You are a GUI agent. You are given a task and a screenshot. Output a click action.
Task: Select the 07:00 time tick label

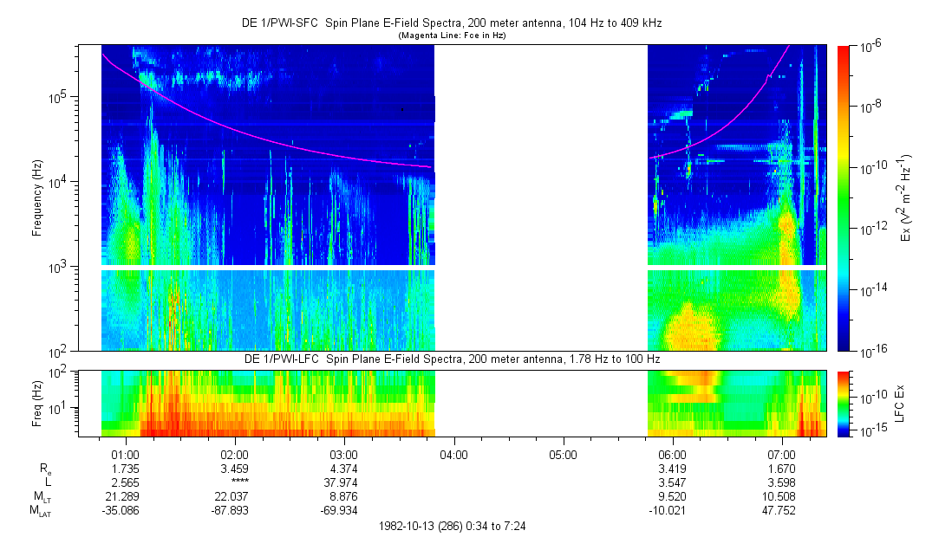781,454
